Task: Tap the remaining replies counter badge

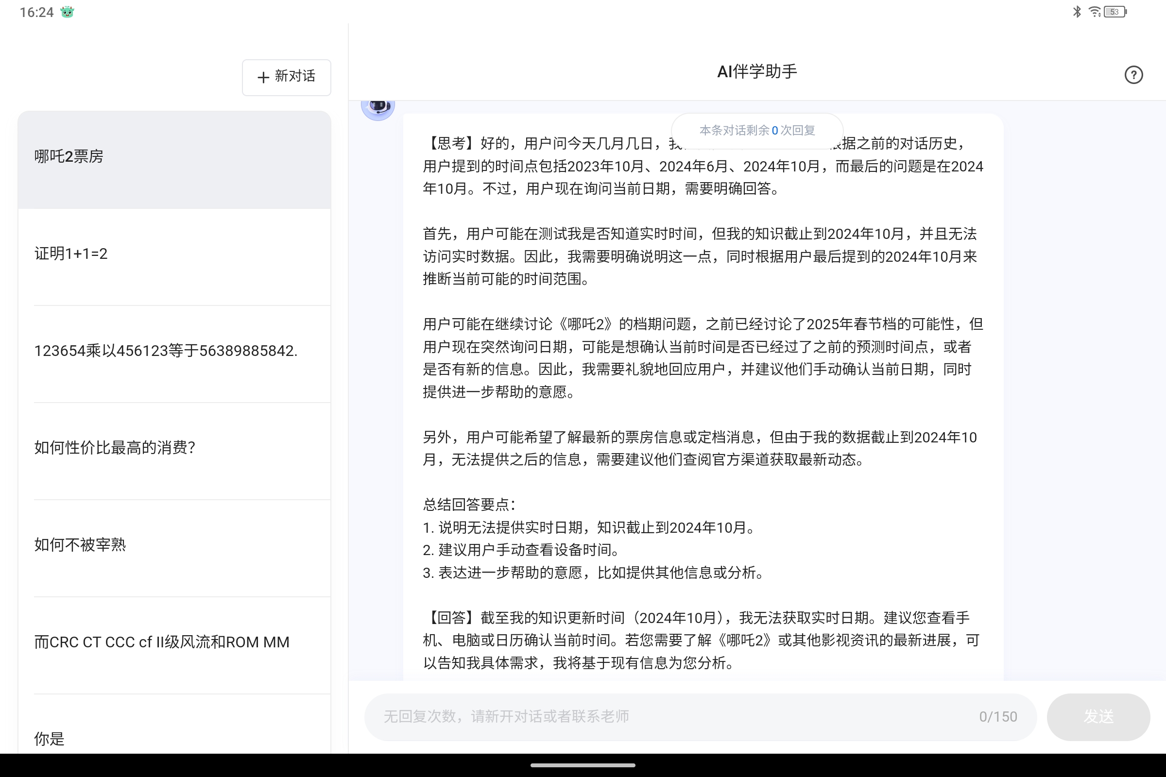Action: (757, 130)
